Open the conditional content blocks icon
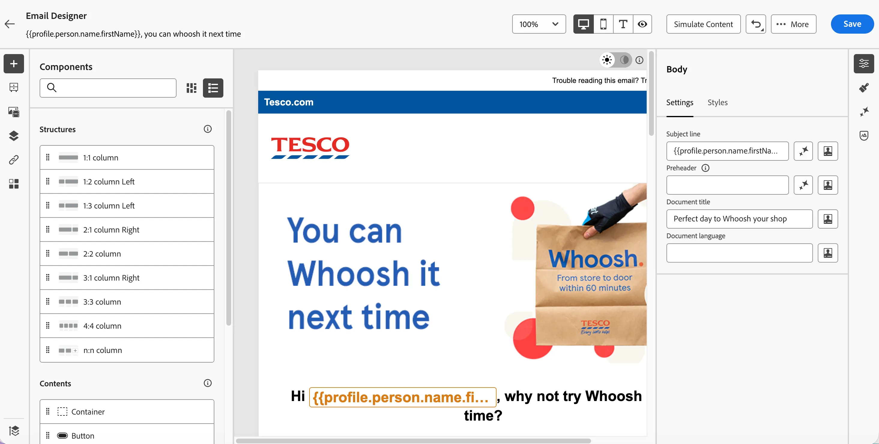The width and height of the screenshot is (879, 444). [14, 184]
